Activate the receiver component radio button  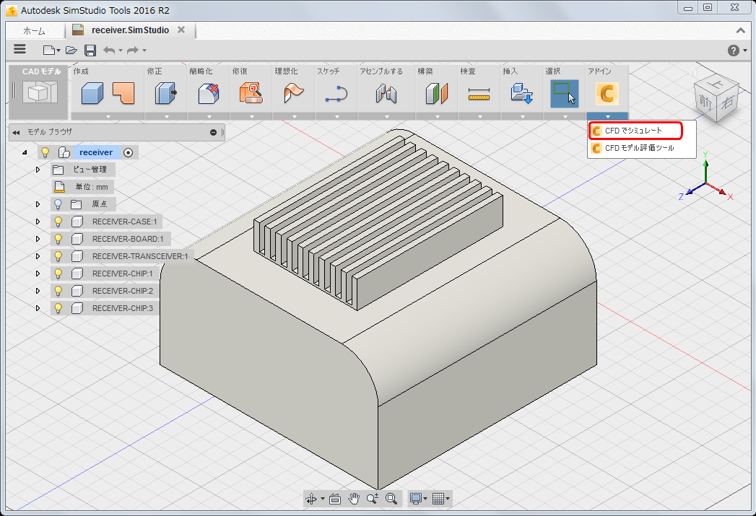click(x=128, y=152)
